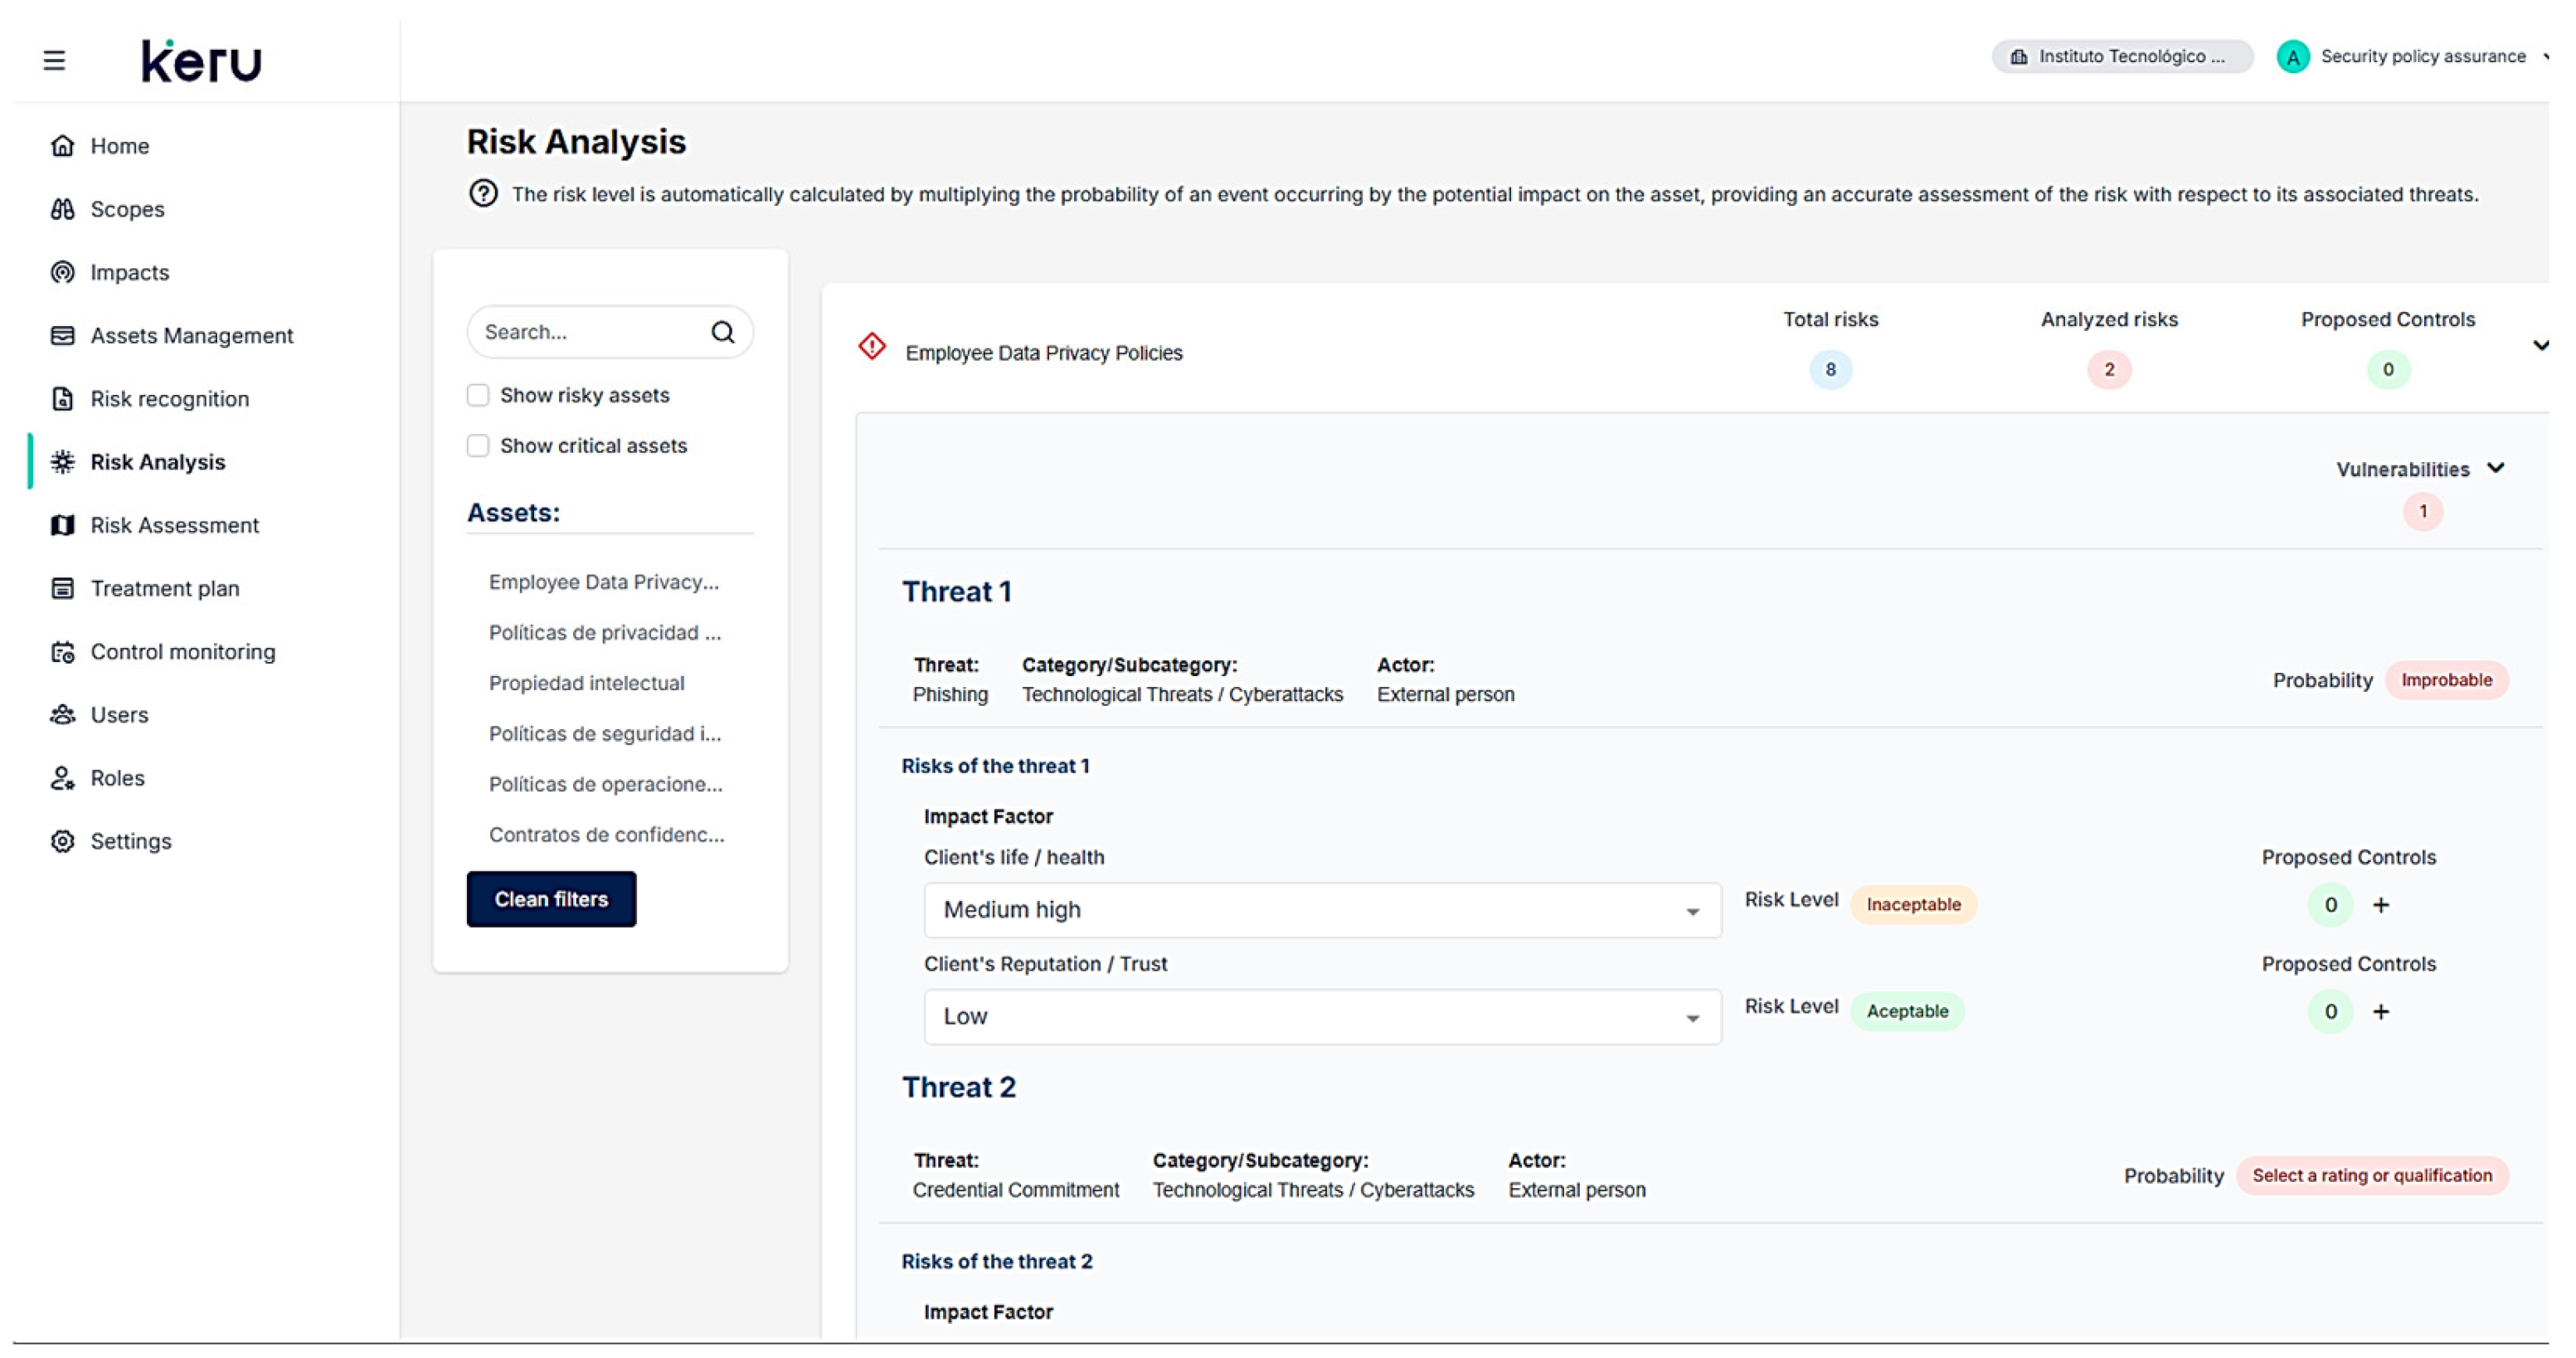This screenshot has height=1358, width=2576.
Task: Select Políticas de privacidad asset
Action: point(604,633)
